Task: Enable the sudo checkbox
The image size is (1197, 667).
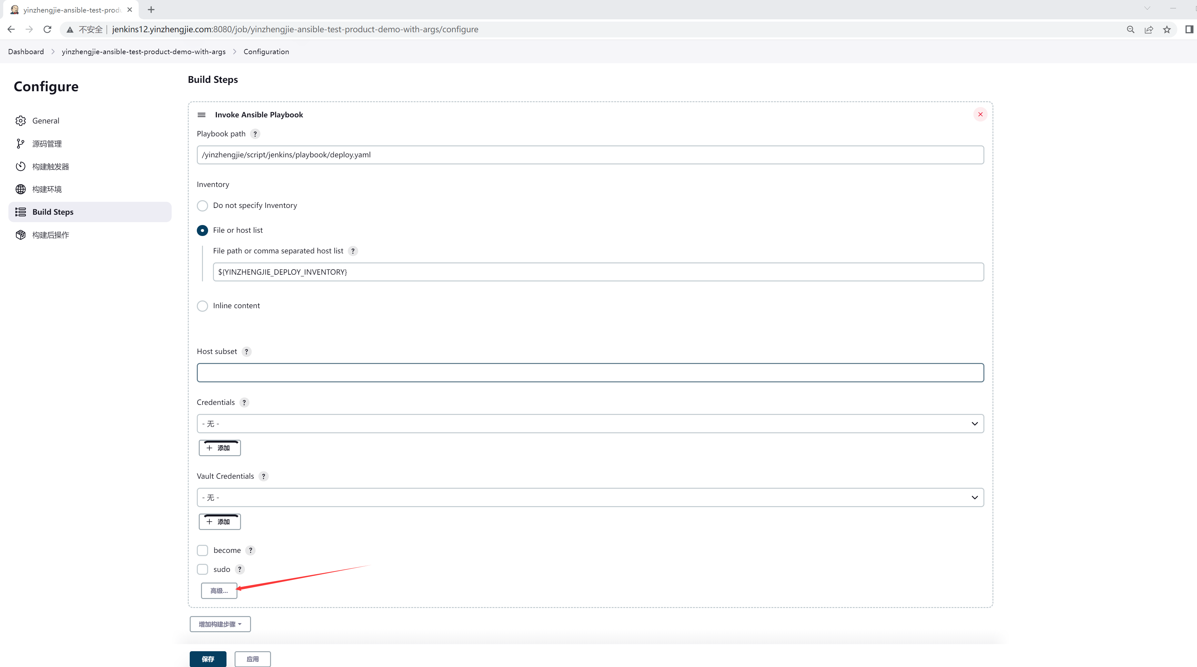Action: [203, 569]
